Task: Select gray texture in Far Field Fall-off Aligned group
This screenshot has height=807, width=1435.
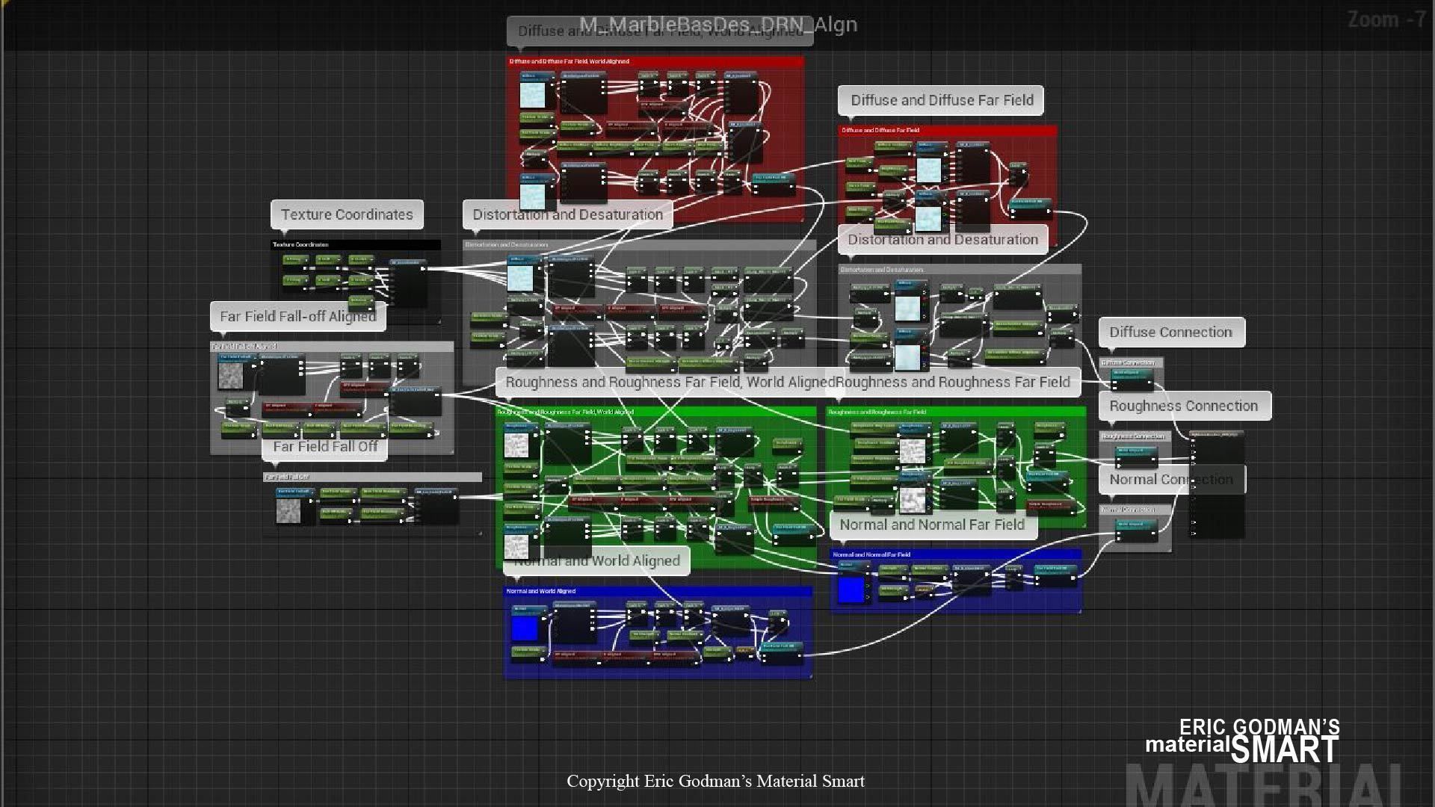Action: (230, 376)
